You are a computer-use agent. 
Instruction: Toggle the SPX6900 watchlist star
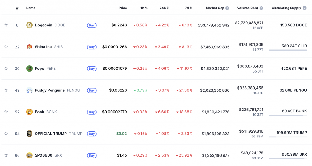coord(6,155)
